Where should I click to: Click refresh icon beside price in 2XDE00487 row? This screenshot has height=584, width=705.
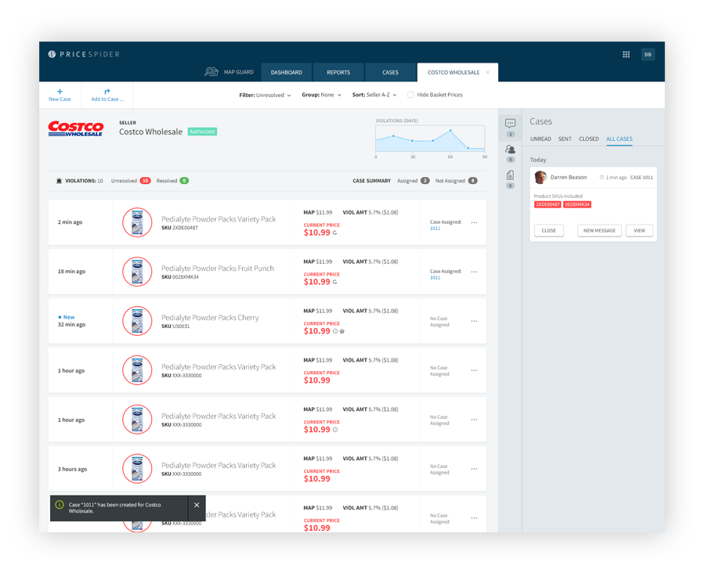334,233
